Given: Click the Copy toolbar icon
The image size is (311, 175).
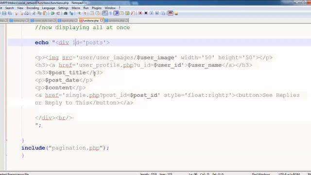Looking at the screenshot, I should 39,13.
